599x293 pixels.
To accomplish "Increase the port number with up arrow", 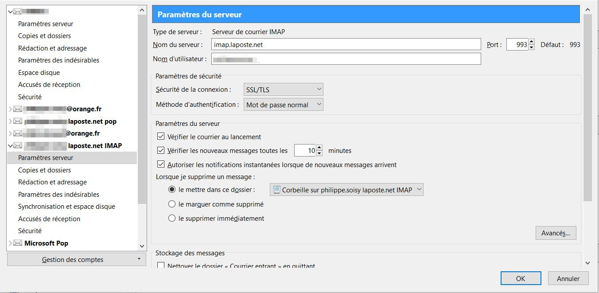I will click(x=531, y=42).
